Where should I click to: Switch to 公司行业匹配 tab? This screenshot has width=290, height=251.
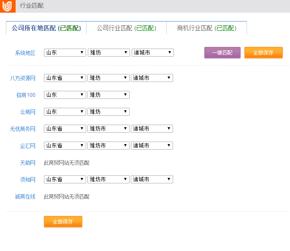(126, 28)
